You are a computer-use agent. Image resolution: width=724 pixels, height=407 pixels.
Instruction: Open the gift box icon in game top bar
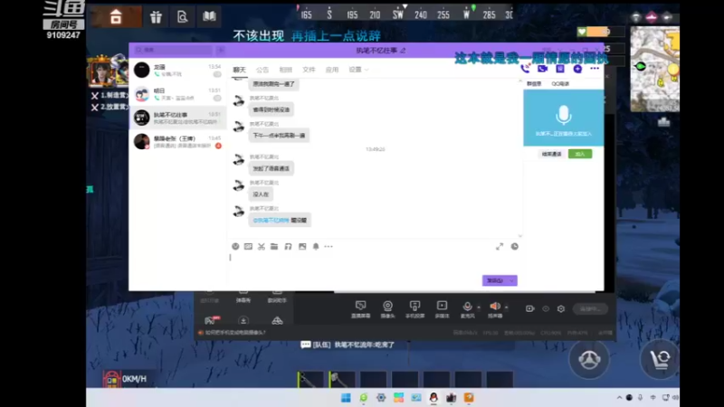click(156, 17)
